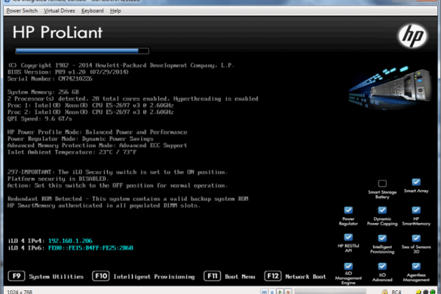The height and width of the screenshot is (294, 441).
Task: Click the F9 System Utilities key
Action: (17, 276)
